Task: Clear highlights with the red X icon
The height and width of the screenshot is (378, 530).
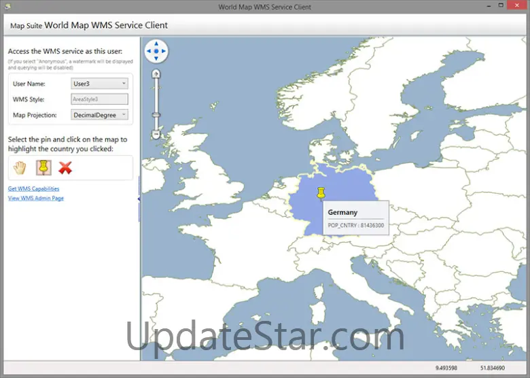Action: (65, 168)
